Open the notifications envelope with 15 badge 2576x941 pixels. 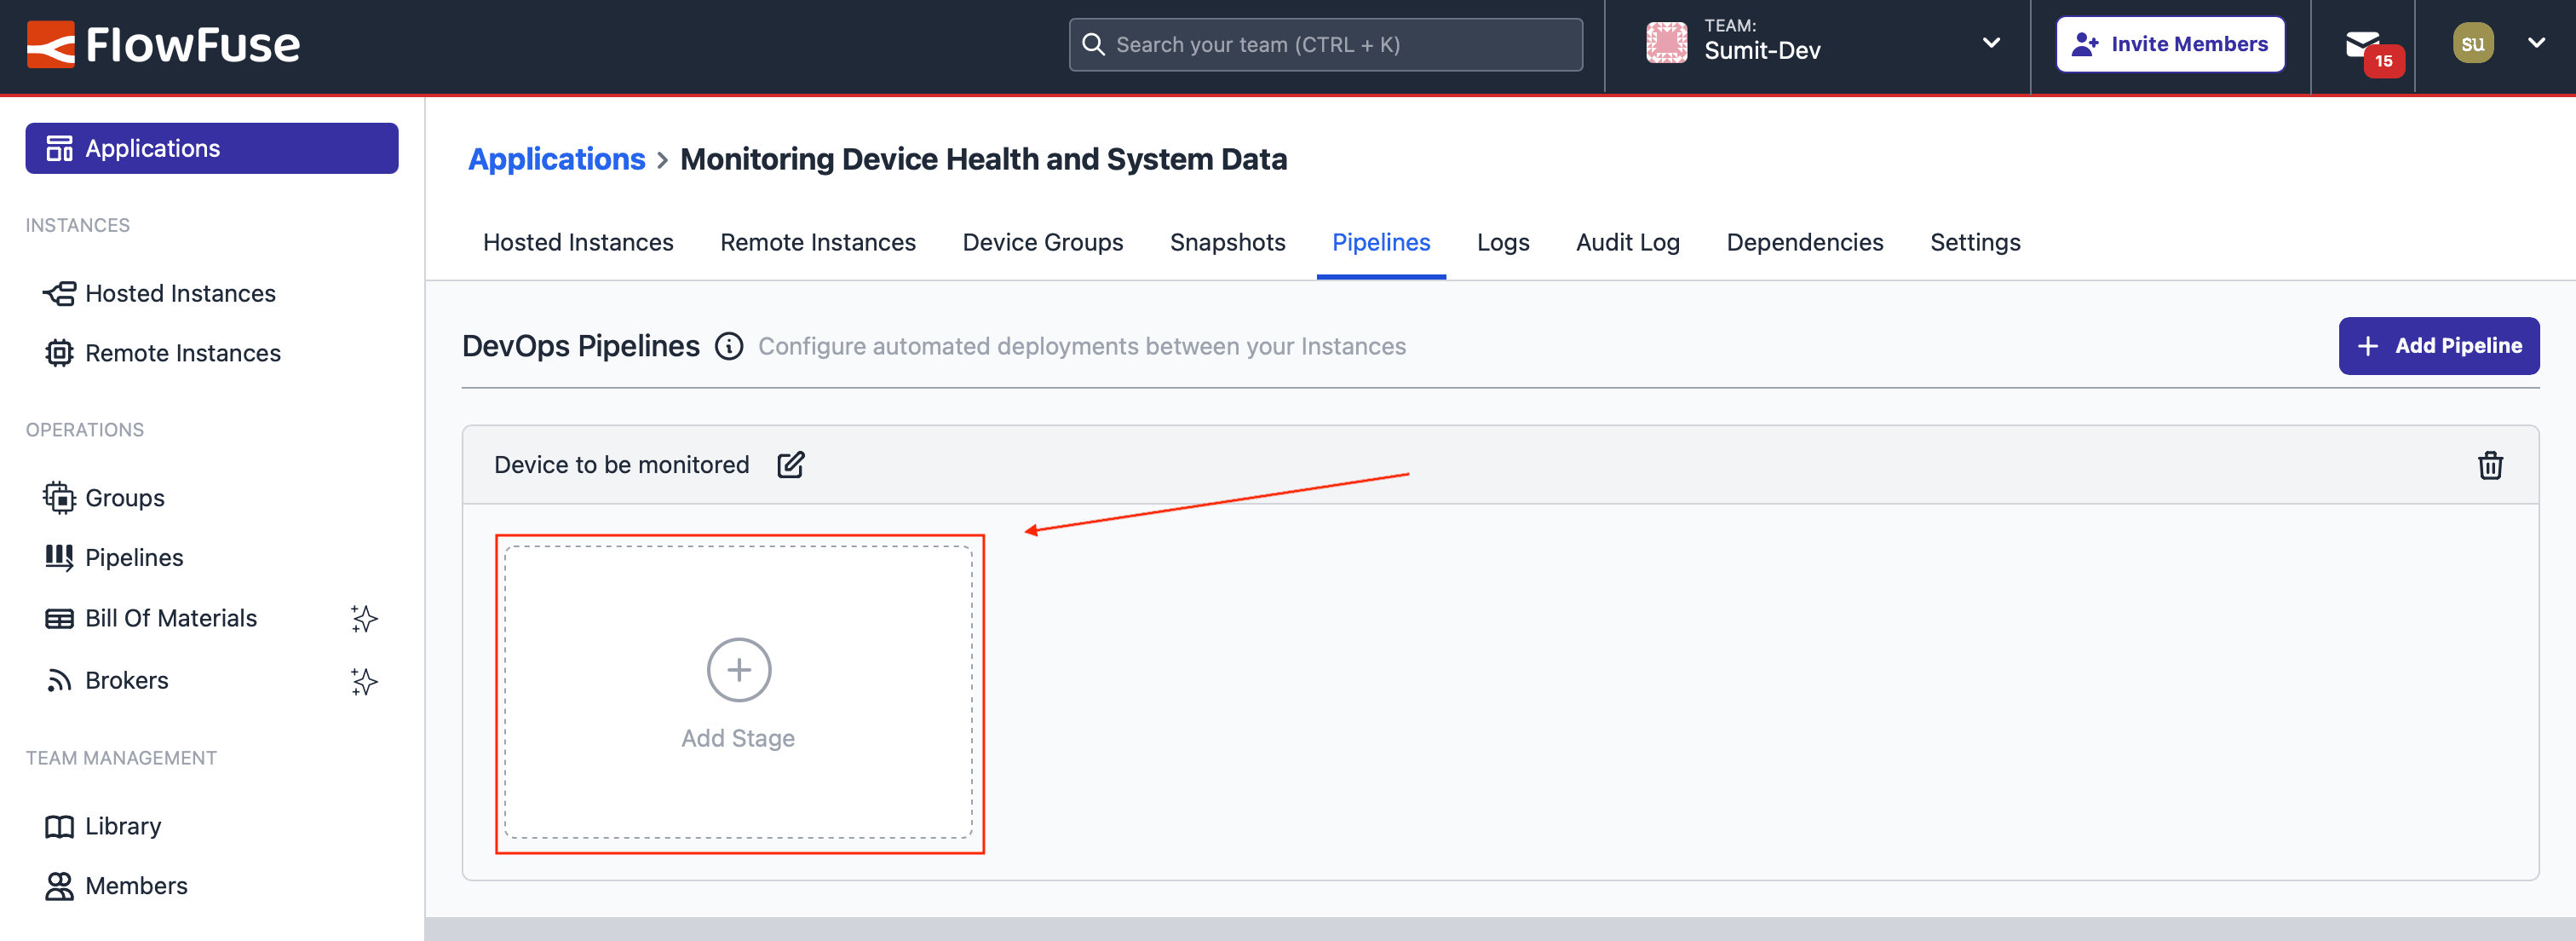tap(2363, 45)
